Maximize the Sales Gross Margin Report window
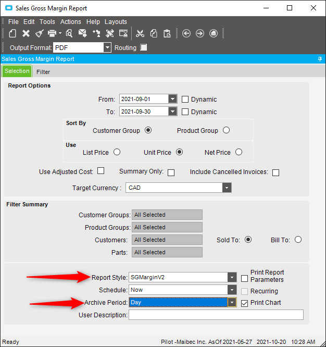 [x=290, y=8]
